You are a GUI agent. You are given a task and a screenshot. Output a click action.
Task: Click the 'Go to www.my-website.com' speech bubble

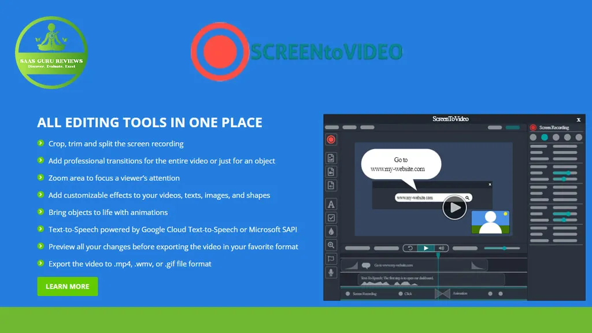(401, 165)
